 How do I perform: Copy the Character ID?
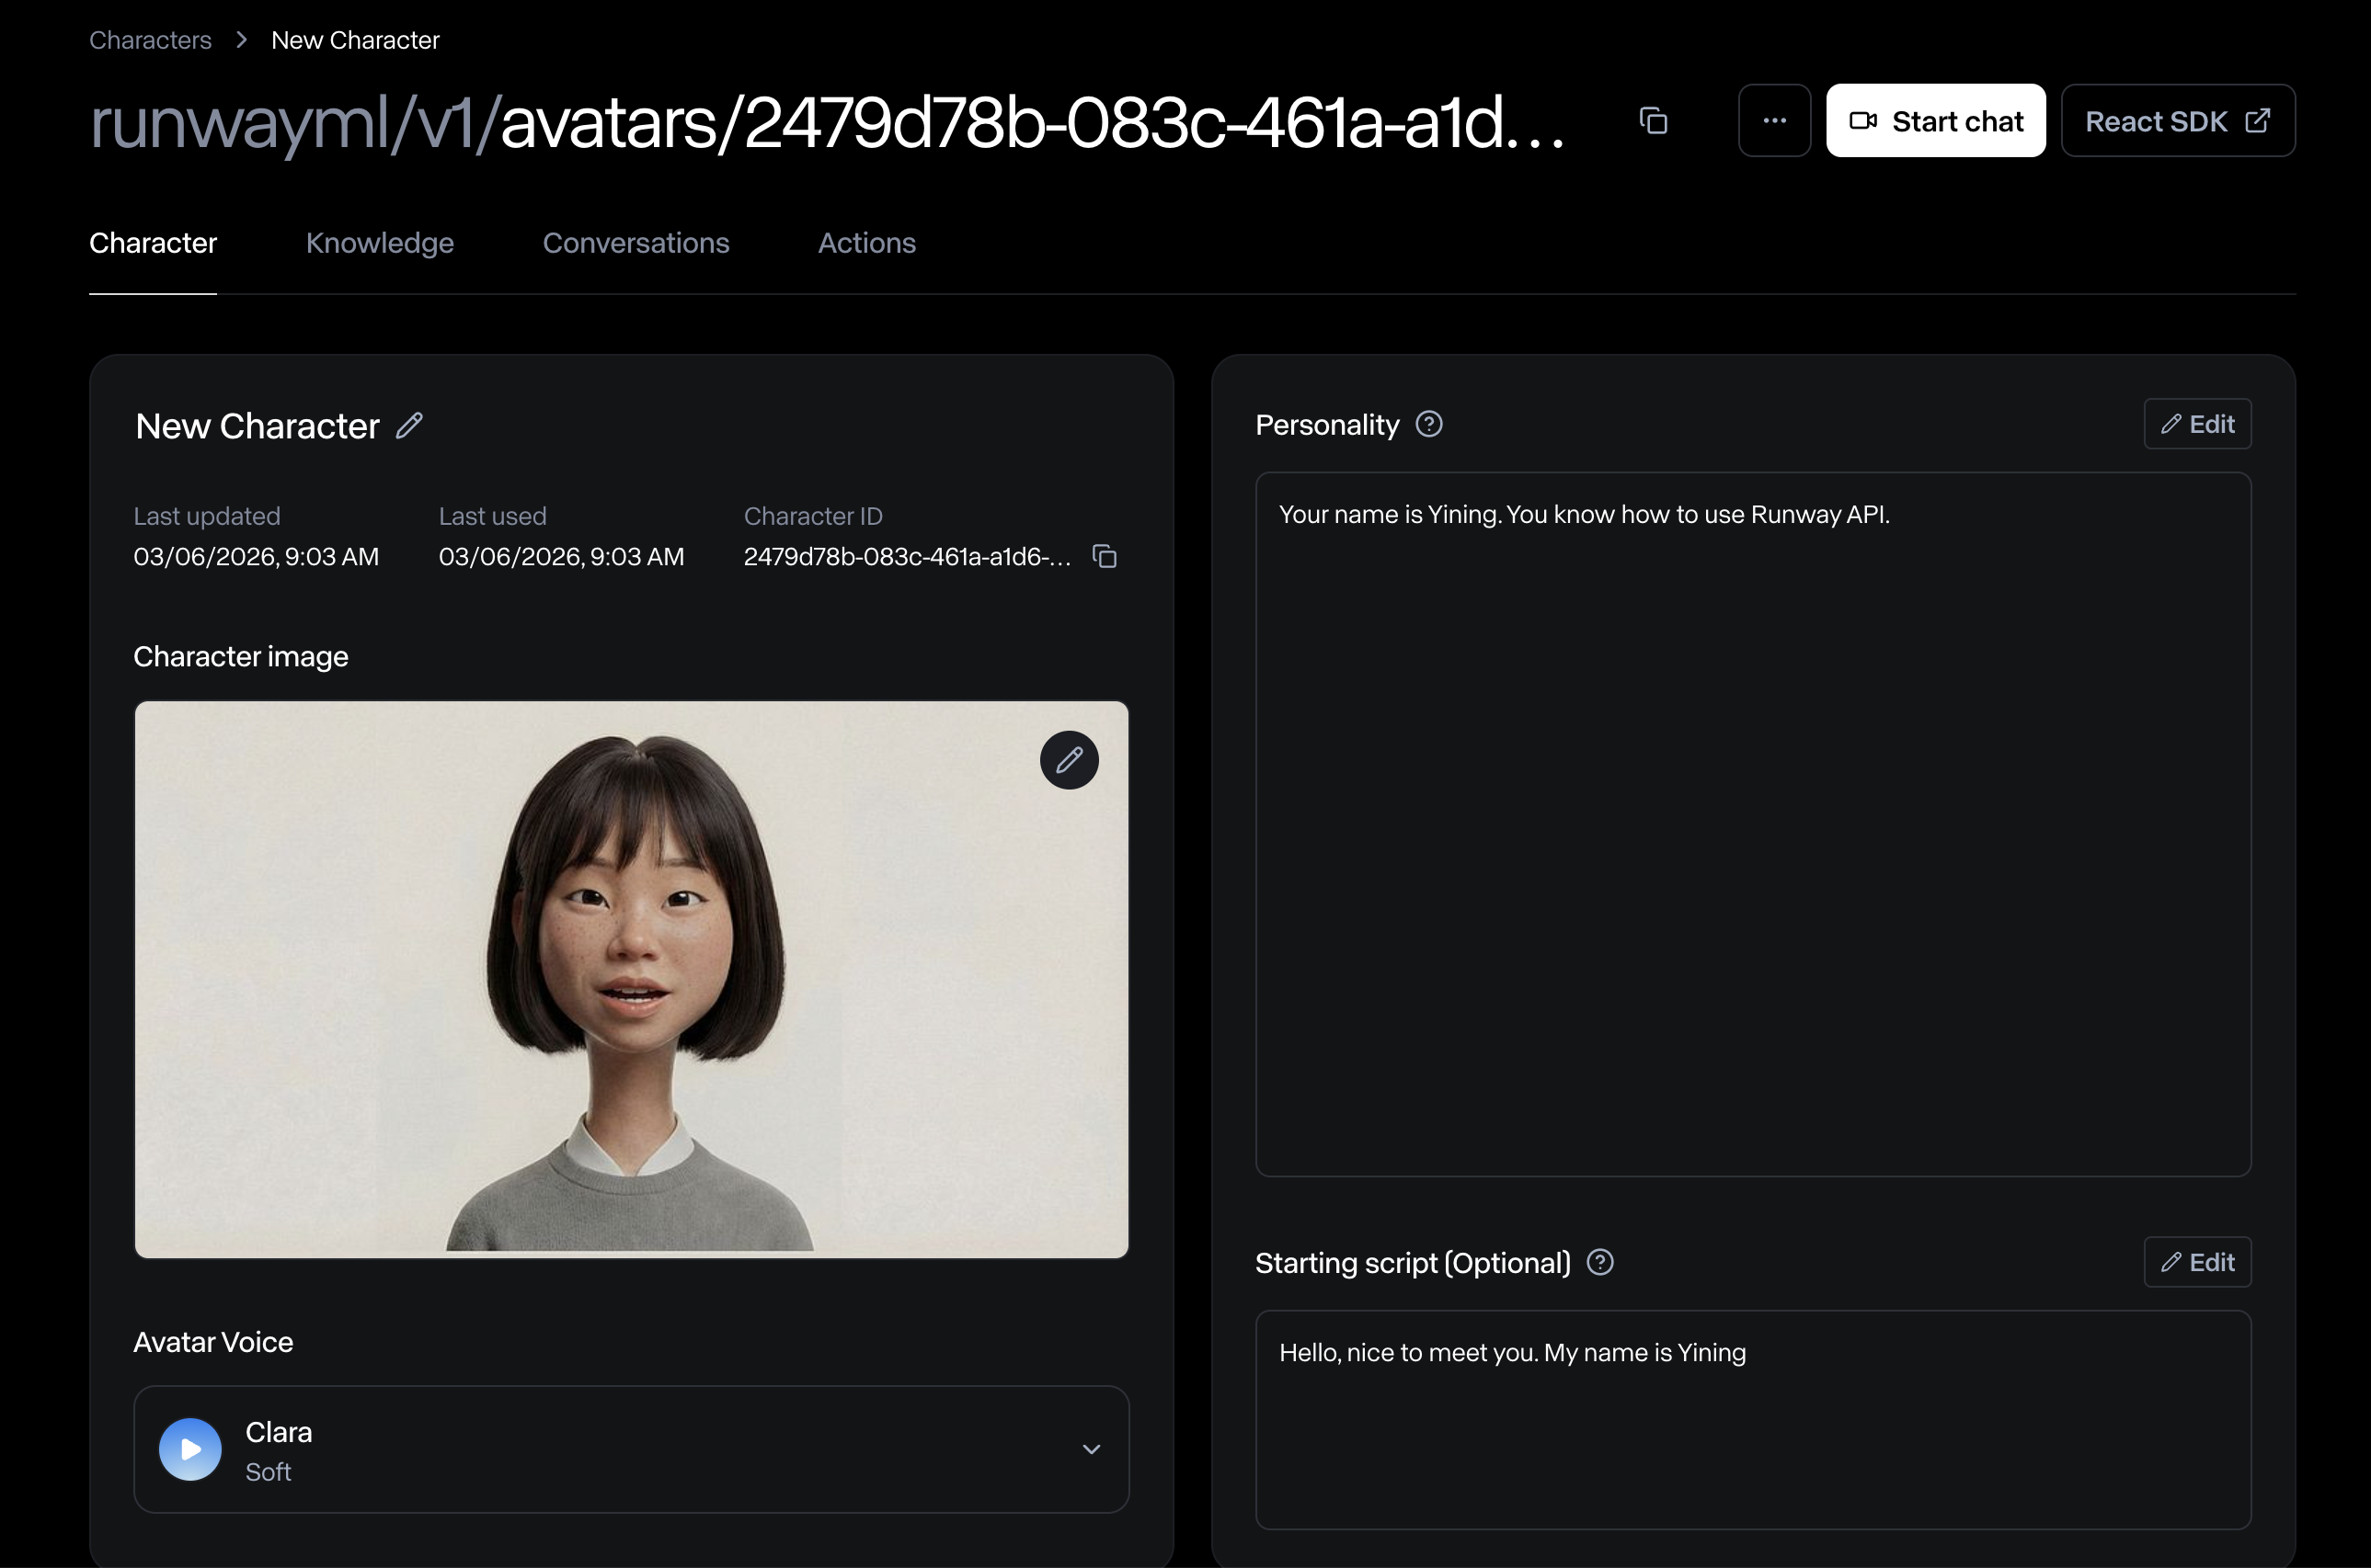pyautogui.click(x=1105, y=556)
